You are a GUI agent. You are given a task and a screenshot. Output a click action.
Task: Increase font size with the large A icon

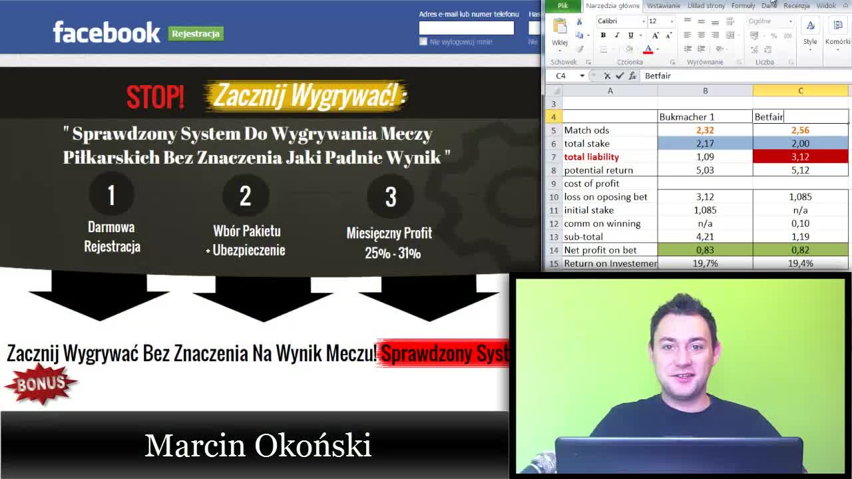click(x=656, y=35)
